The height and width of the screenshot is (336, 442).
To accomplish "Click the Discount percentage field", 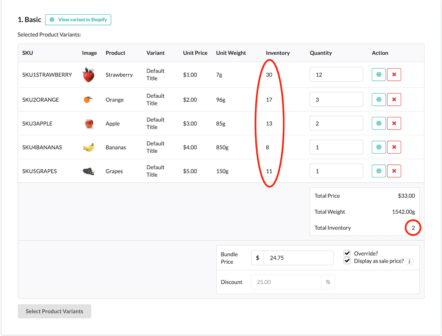I will (x=286, y=282).
